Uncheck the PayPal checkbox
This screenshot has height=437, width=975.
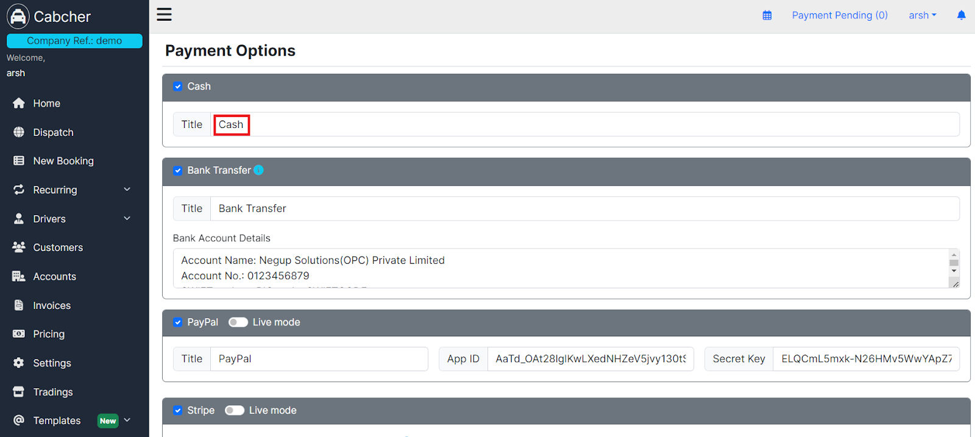(178, 322)
